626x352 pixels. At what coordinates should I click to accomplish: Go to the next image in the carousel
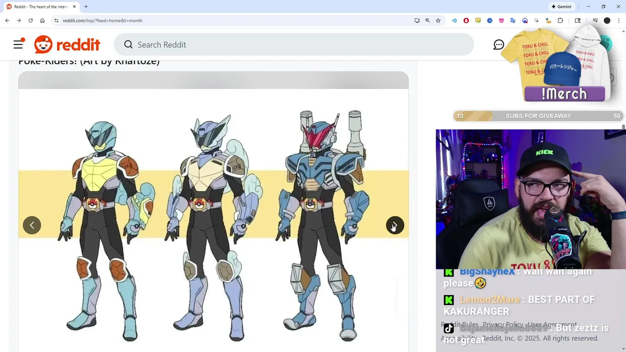(x=395, y=225)
